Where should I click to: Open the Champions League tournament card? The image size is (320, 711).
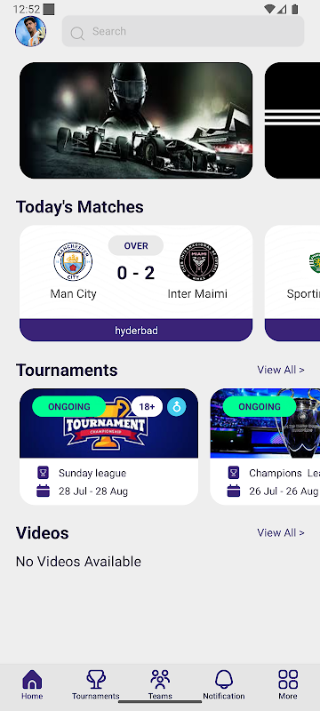(265, 447)
